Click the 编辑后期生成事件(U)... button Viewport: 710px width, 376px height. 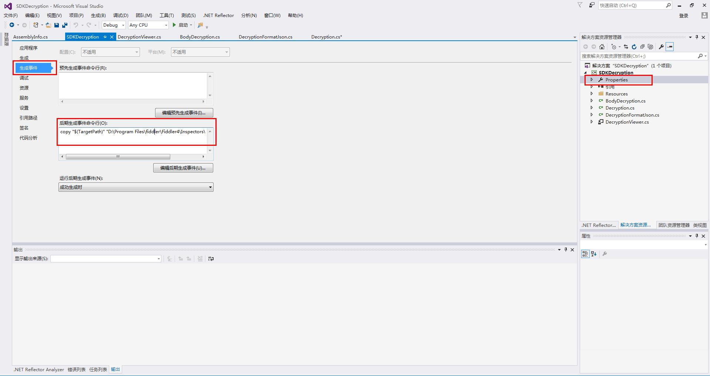183,168
